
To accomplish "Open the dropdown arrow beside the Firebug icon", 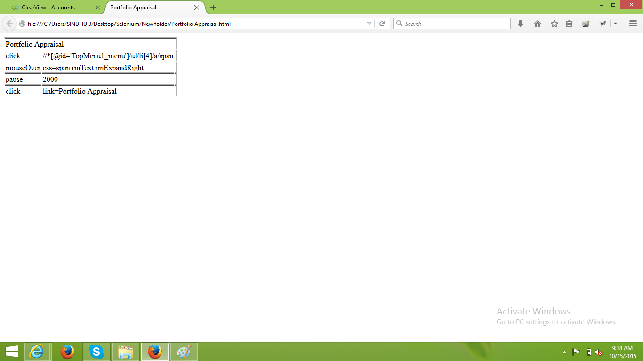I will pos(615,24).
